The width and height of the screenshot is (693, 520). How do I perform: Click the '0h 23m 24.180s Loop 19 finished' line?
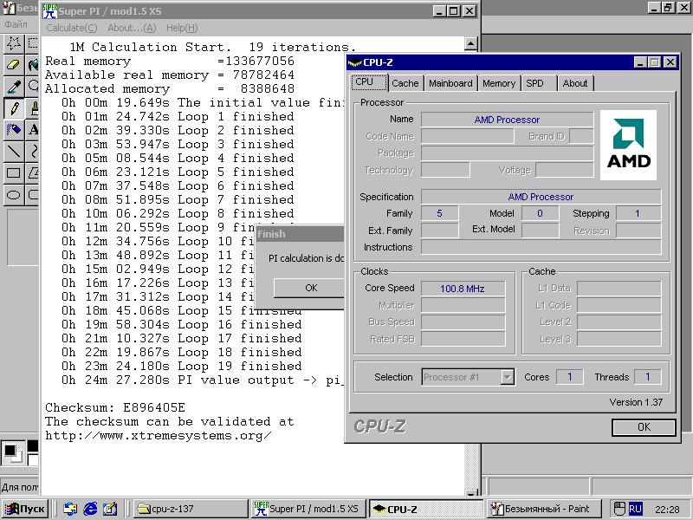click(x=182, y=366)
